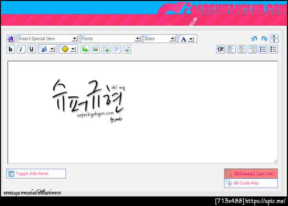Click the redo arrow icon
The image size is (288, 206).
264,39
